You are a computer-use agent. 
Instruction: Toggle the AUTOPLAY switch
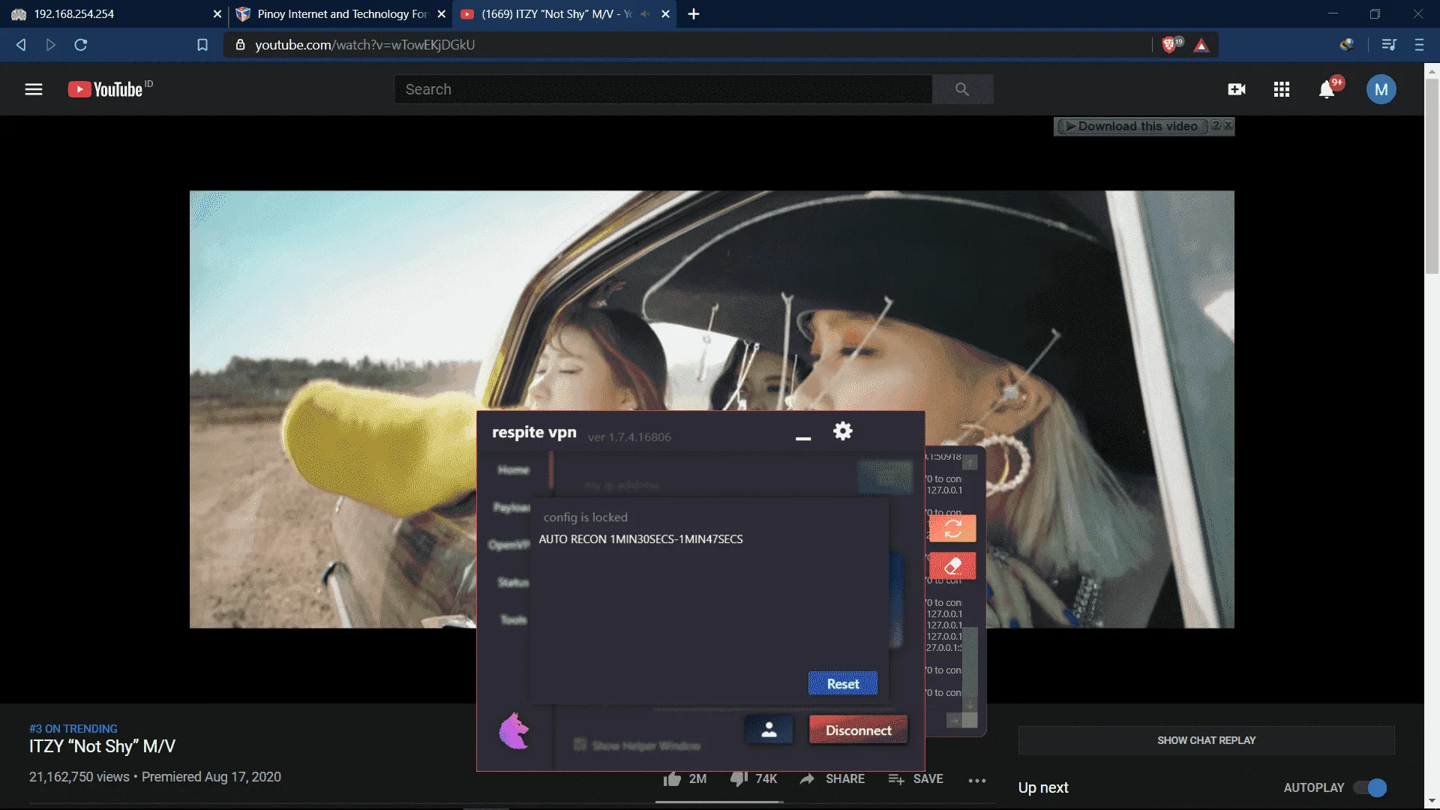tap(1370, 787)
